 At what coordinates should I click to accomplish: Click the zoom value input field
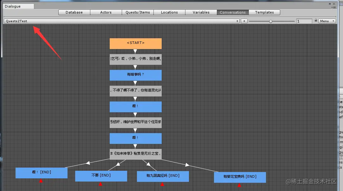pos(304,21)
